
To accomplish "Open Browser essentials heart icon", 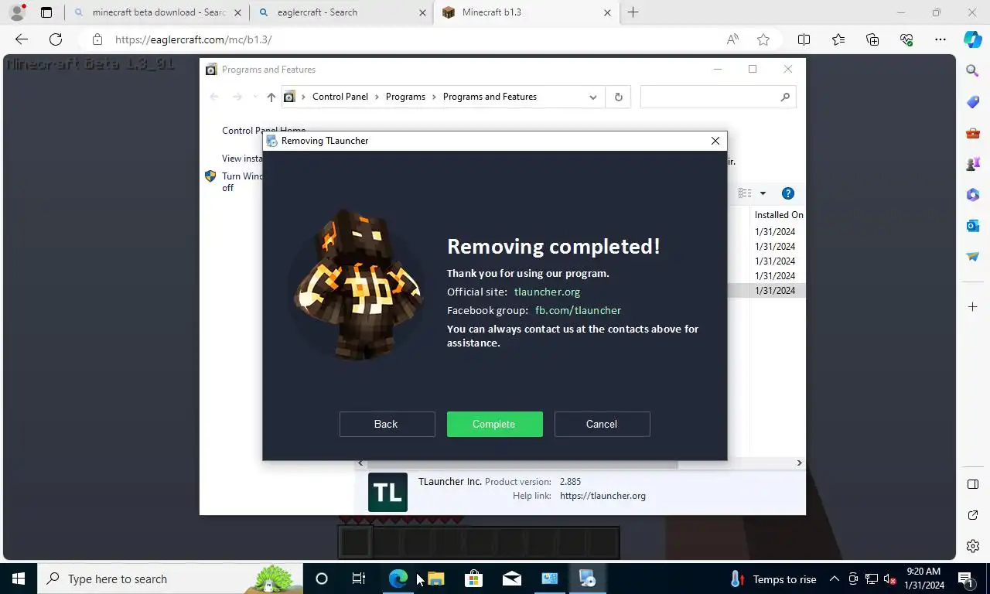I will [x=906, y=39].
